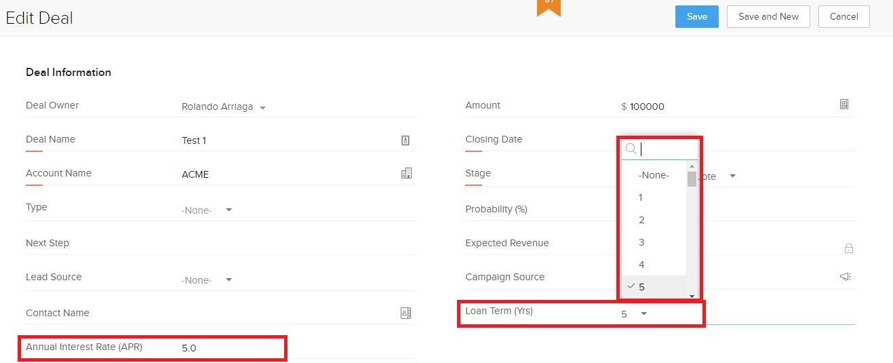This screenshot has height=363, width=893.
Task: Select the checked option 5 in list
Action: pyautogui.click(x=641, y=287)
